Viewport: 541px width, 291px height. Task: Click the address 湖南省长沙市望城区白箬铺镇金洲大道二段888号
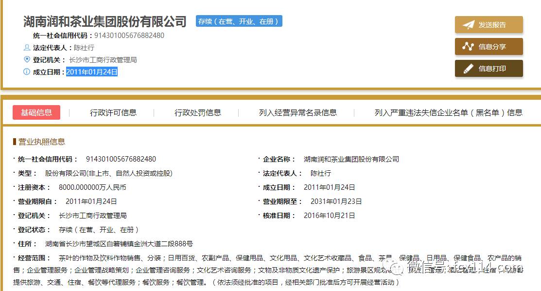click(119, 244)
